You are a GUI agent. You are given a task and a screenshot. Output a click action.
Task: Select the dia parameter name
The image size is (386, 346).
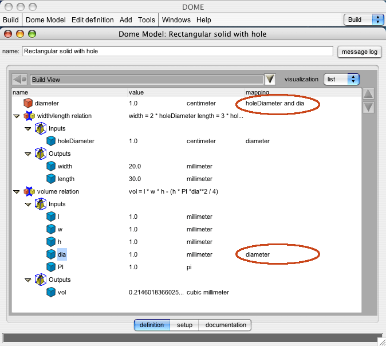(62, 254)
